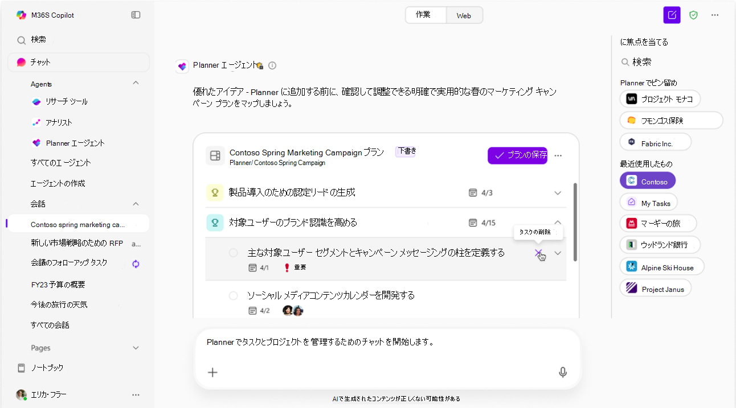Image resolution: width=736 pixels, height=408 pixels.
Task: Switch to the Web tab
Action: (x=464, y=15)
